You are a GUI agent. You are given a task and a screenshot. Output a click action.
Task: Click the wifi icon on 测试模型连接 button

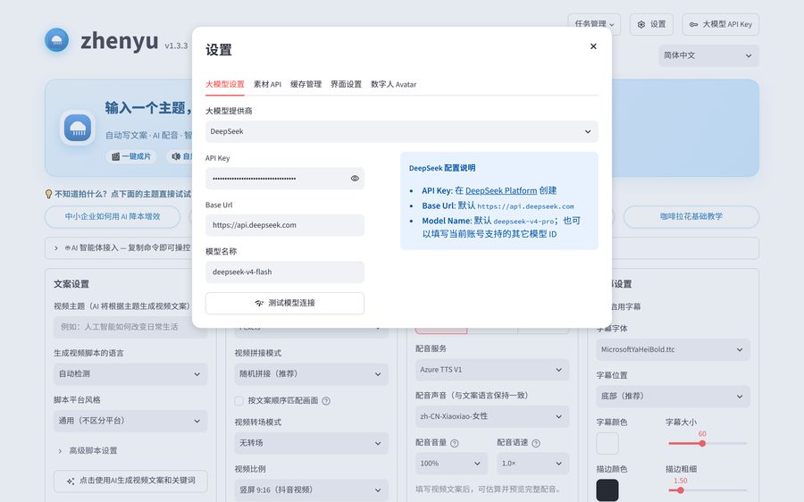(259, 303)
